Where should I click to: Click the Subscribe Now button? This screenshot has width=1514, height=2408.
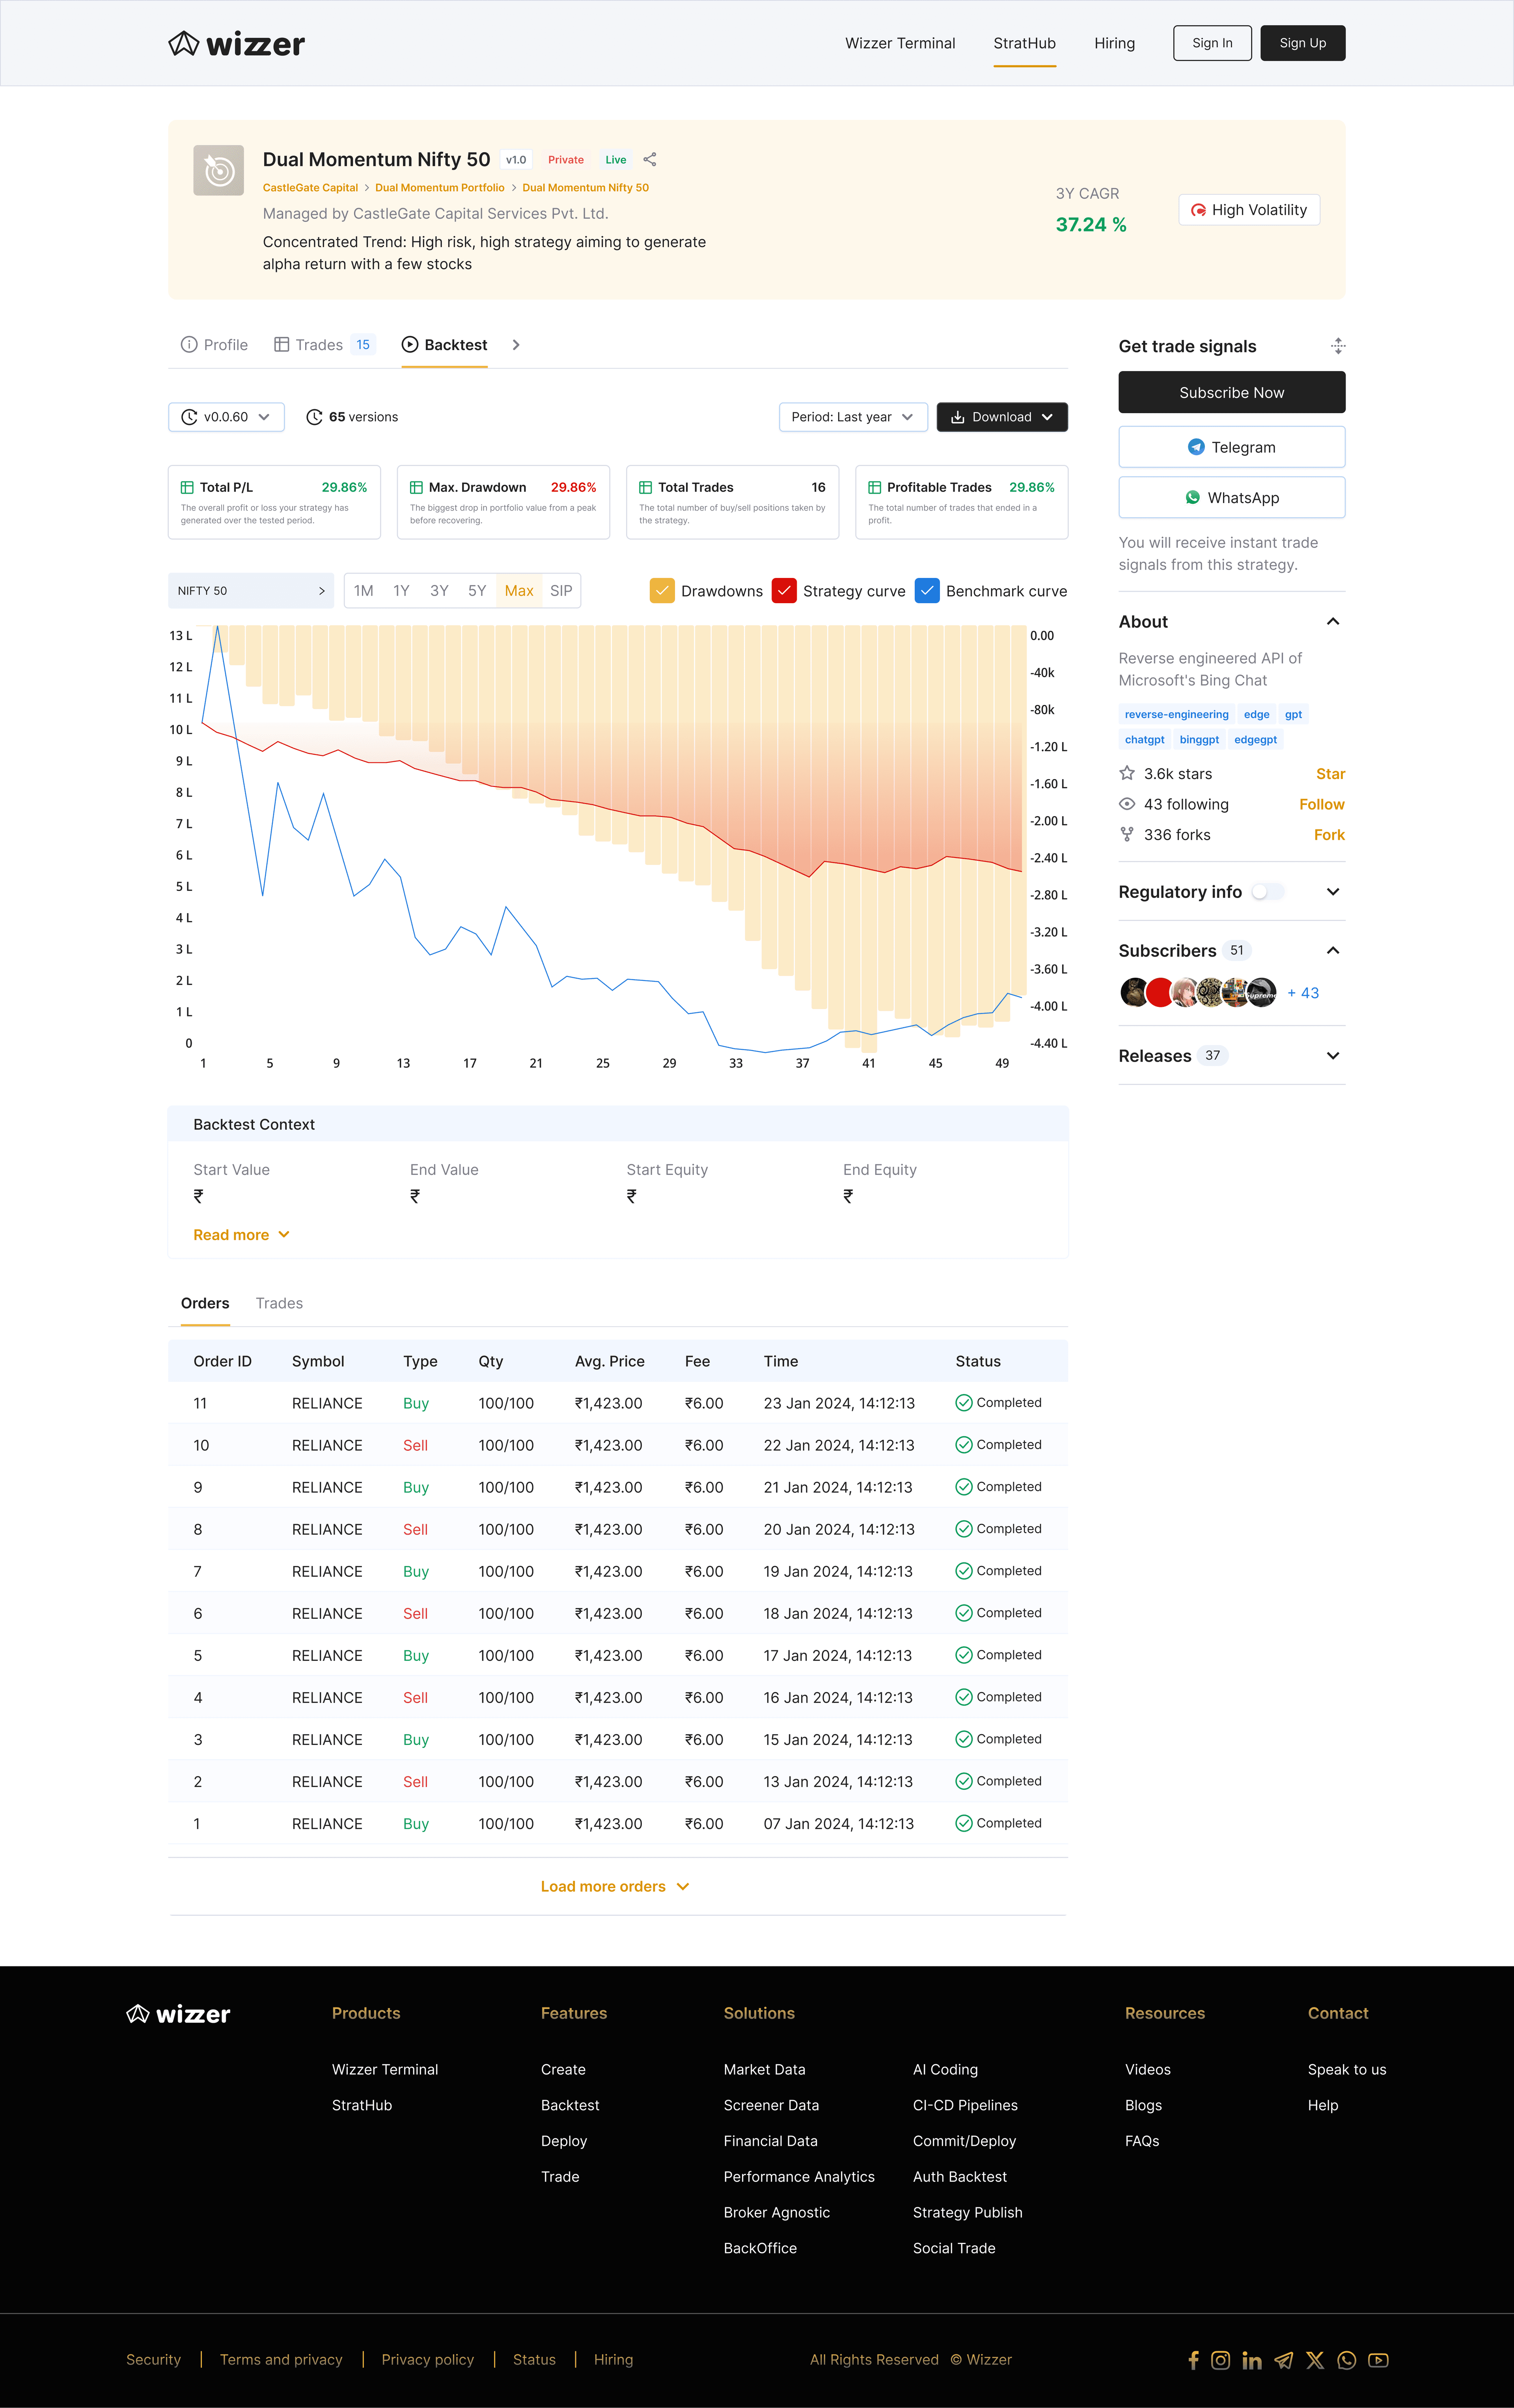tap(1231, 392)
